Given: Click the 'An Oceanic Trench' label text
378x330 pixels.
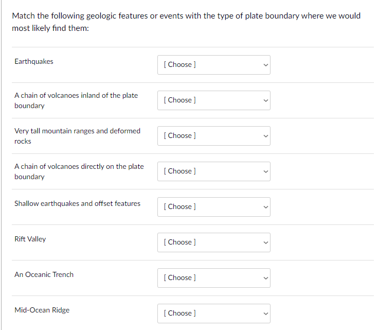Looking at the screenshot, I should click(44, 275).
